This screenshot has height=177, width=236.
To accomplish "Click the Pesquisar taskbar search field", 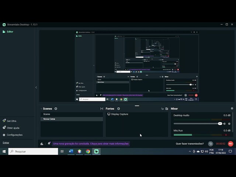I will coord(33,152).
